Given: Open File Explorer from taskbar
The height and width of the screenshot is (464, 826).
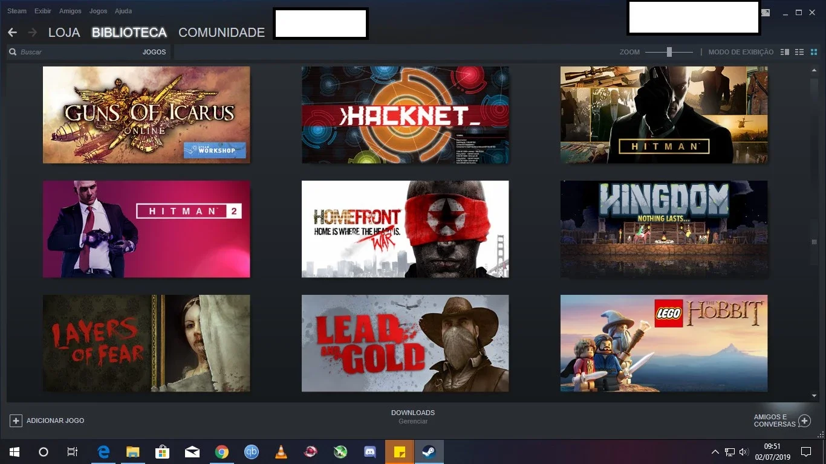Looking at the screenshot, I should coord(132,451).
